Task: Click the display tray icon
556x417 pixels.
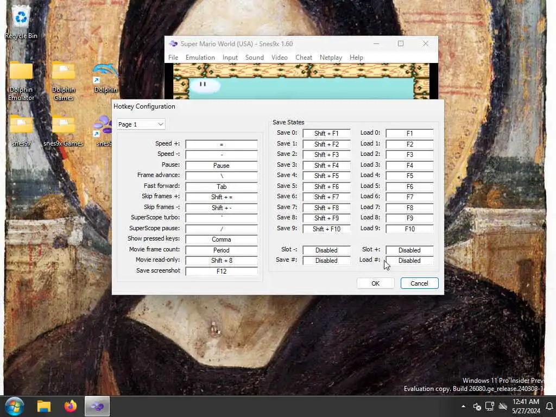Action: 490,406
